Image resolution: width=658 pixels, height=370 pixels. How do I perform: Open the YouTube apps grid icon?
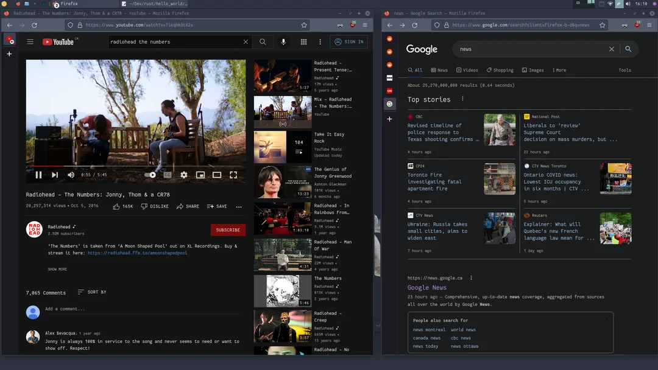303,42
